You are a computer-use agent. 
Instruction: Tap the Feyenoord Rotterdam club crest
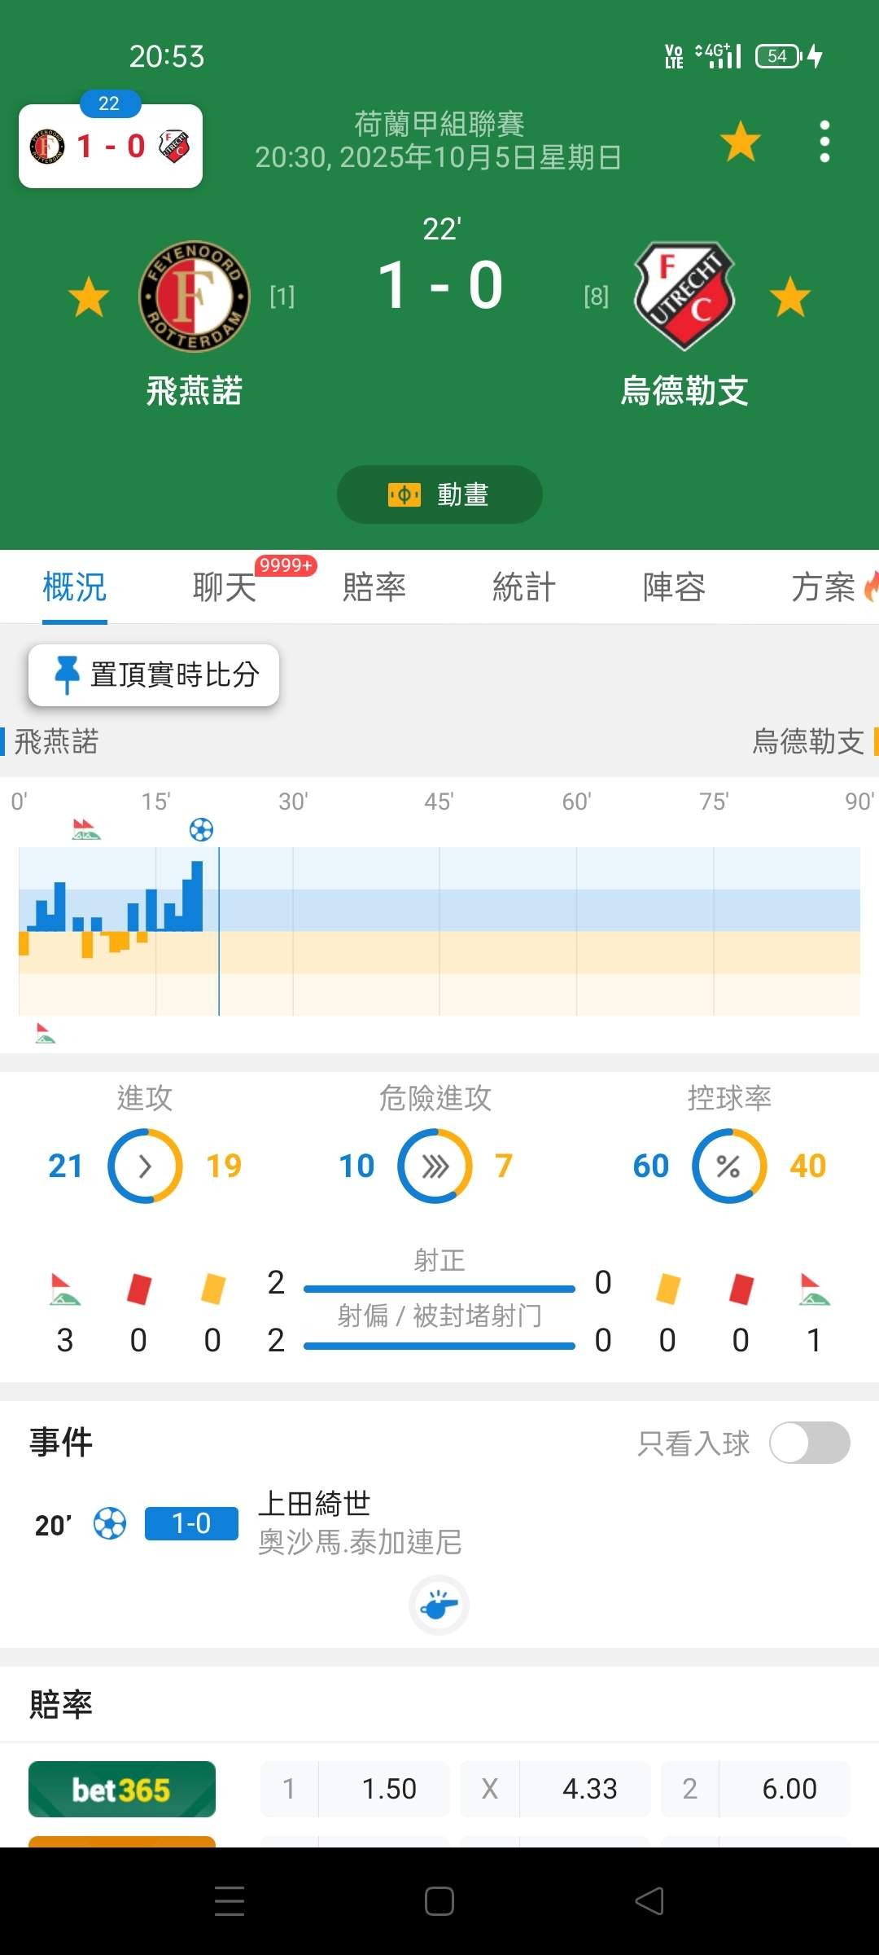(x=194, y=297)
